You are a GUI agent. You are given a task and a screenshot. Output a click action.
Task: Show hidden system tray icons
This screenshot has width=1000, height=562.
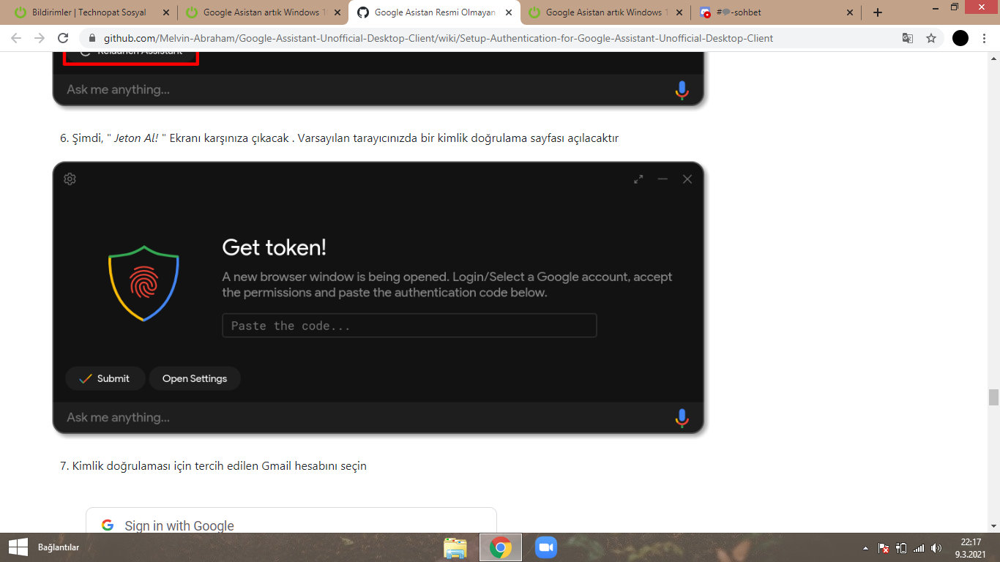[866, 547]
